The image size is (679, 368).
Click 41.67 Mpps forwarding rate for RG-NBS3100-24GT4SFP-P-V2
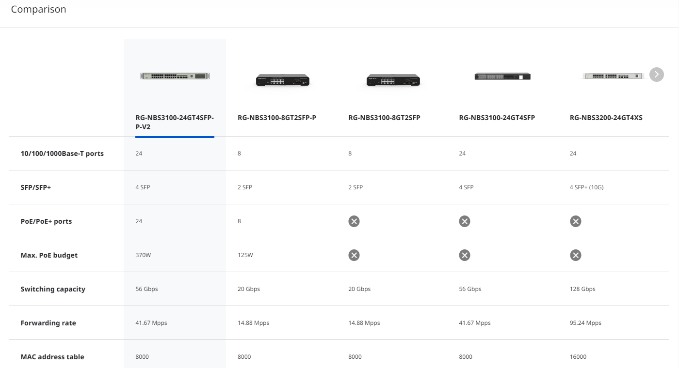(151, 323)
